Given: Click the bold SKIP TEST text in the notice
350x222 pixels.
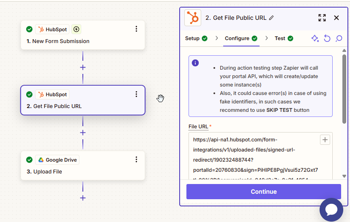Looking at the screenshot, I should coord(279,110).
